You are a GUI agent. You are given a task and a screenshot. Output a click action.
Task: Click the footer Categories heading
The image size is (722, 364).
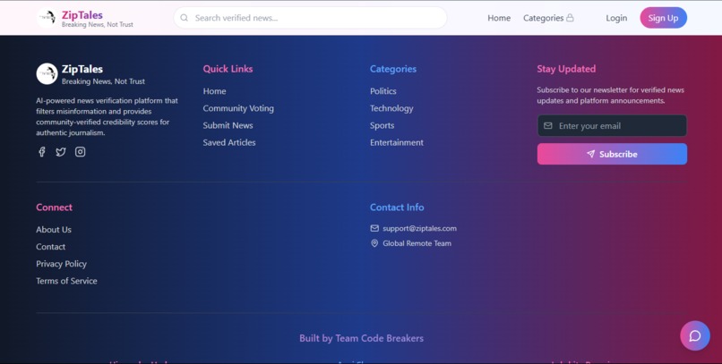coord(393,69)
